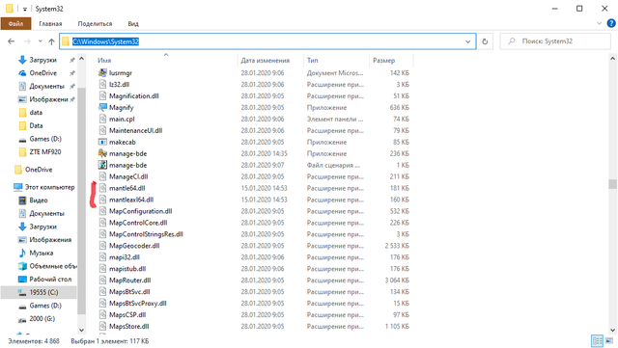Screen dimensions: 618x348
Task: Click navigation pane scroll down arrow
Action: pyautogui.click(x=81, y=331)
